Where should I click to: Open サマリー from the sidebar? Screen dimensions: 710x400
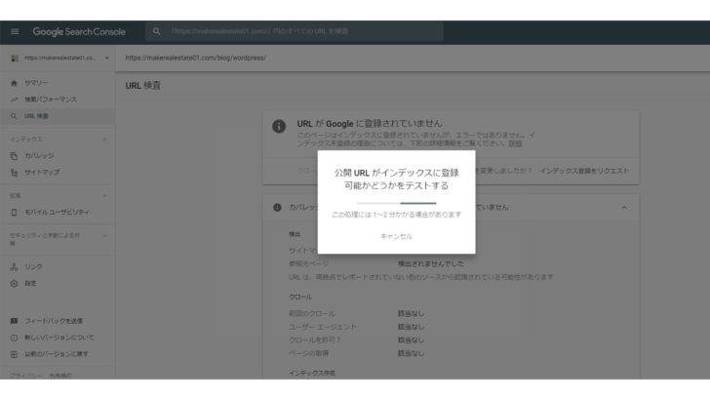36,83
